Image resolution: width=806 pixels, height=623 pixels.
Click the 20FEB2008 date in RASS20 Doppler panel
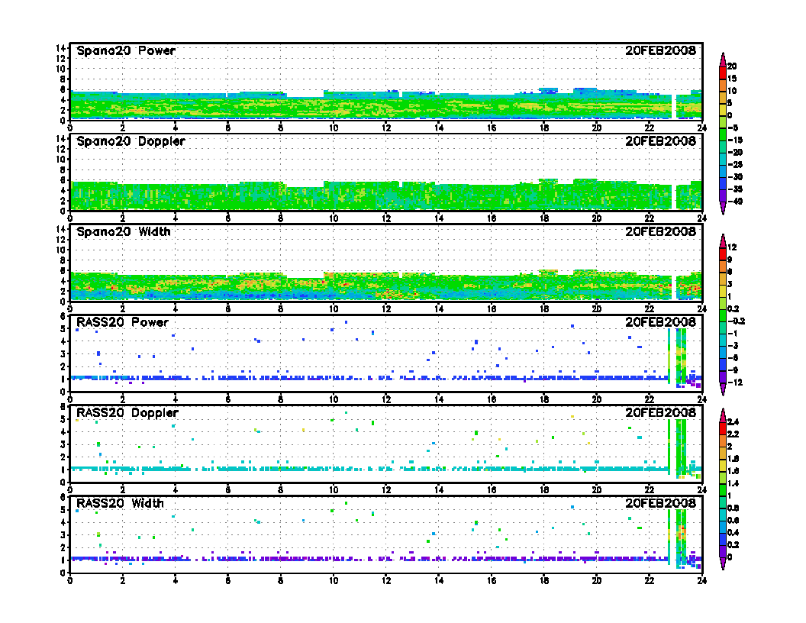click(660, 412)
